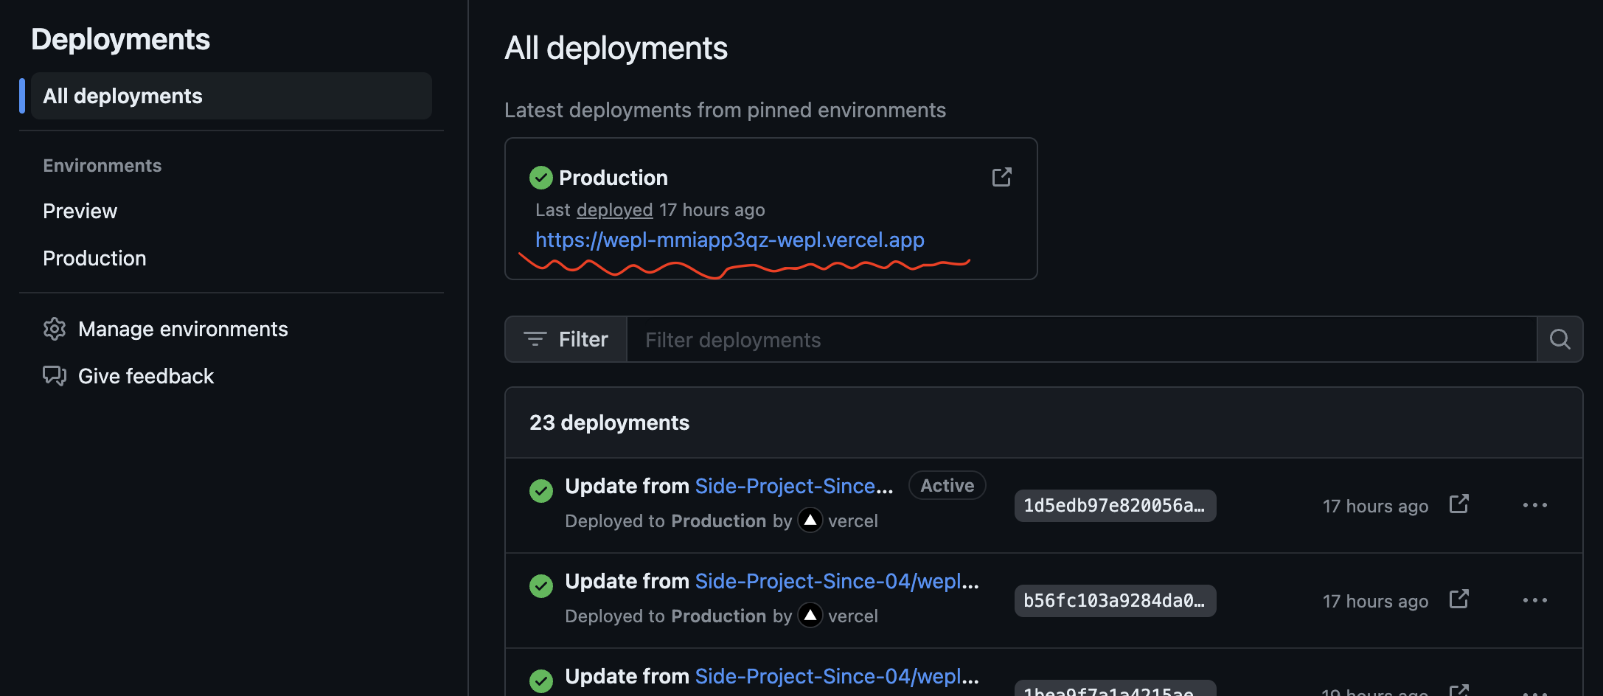1603x696 pixels.
Task: Click the underlined 'deployed' link
Action: 615,210
